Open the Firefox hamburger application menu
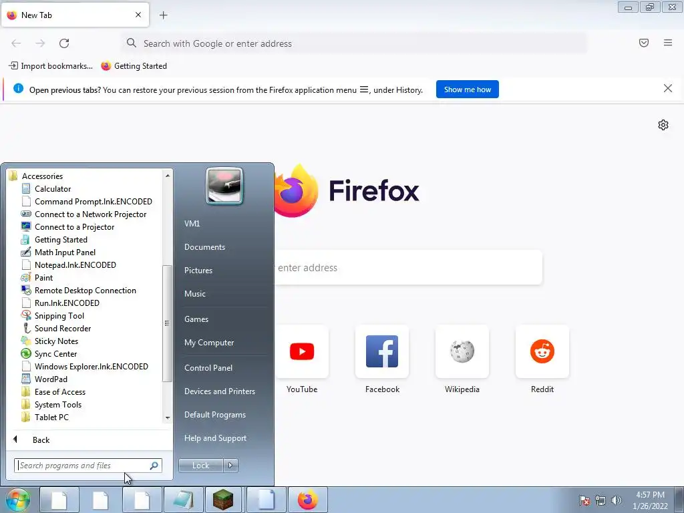This screenshot has width=684, height=513. (668, 43)
